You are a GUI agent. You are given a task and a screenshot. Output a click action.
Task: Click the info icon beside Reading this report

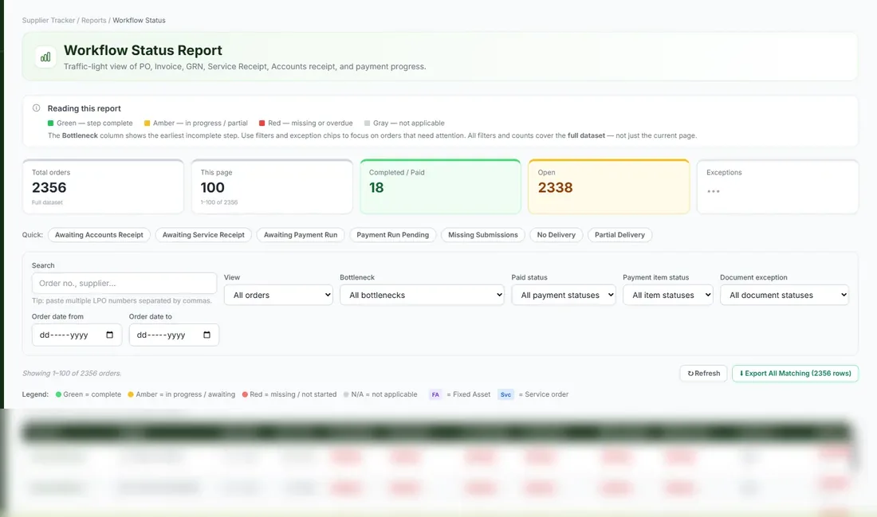point(37,108)
